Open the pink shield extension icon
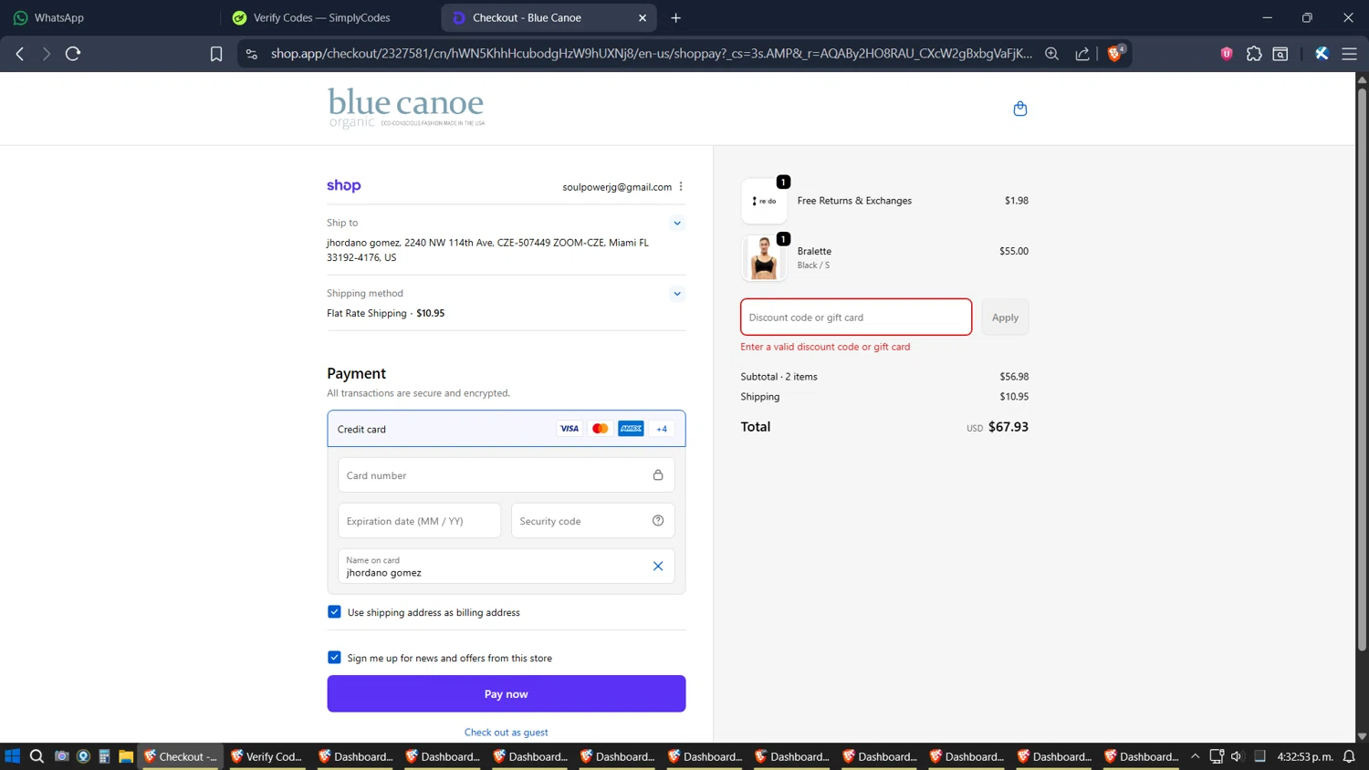Image resolution: width=1369 pixels, height=770 pixels. 1227,54
